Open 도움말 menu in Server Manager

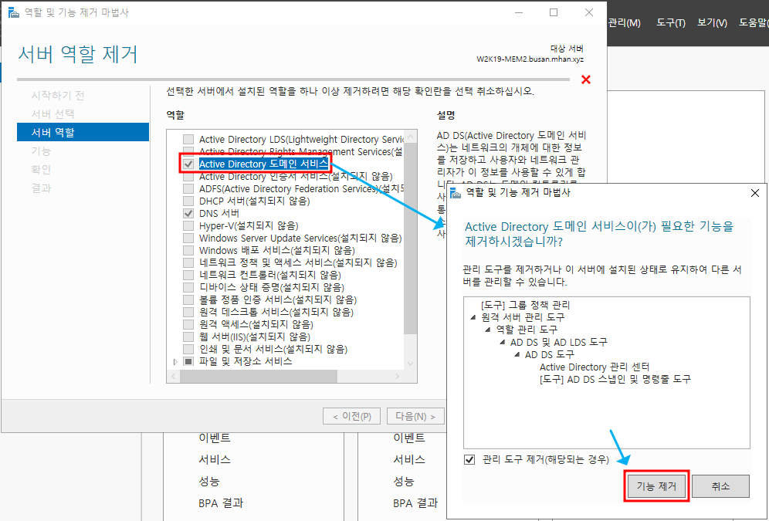(754, 22)
